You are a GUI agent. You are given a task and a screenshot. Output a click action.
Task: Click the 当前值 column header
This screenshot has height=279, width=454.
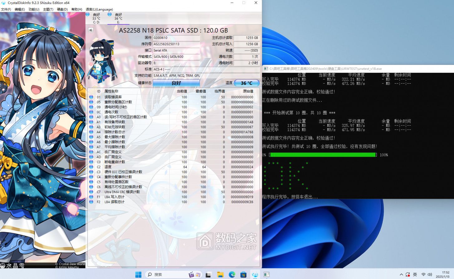pos(182,91)
